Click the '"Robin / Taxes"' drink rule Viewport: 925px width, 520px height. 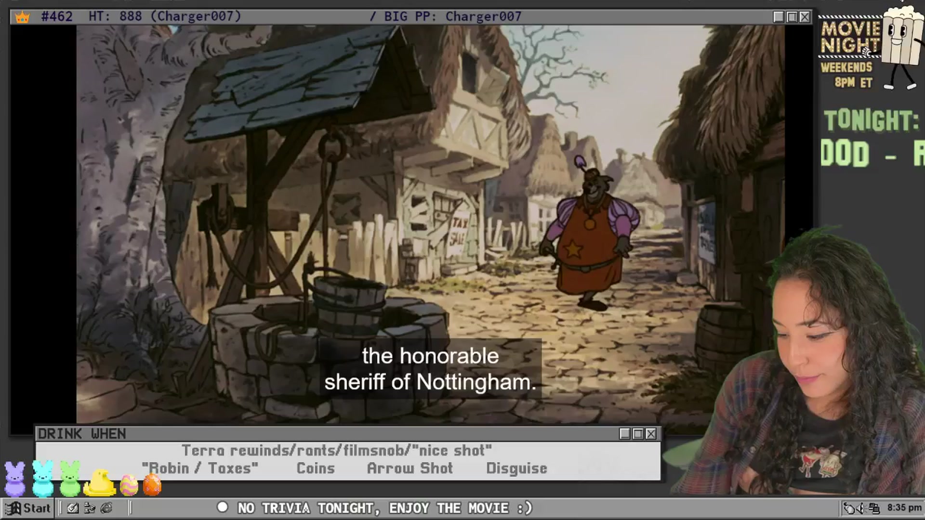(x=200, y=468)
